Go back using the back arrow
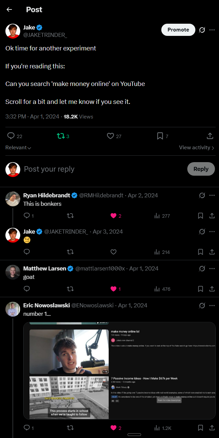 coord(8,9)
